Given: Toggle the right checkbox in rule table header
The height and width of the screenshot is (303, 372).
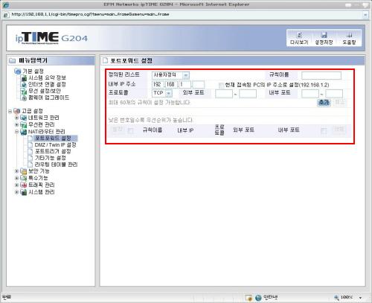Looking at the screenshot, I should (x=324, y=131).
